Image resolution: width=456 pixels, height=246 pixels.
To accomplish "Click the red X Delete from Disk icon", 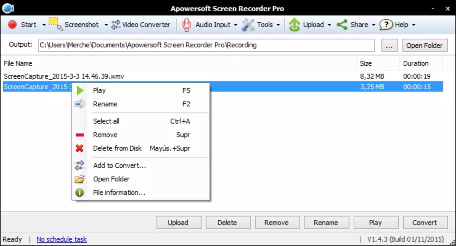I will tap(79, 148).
